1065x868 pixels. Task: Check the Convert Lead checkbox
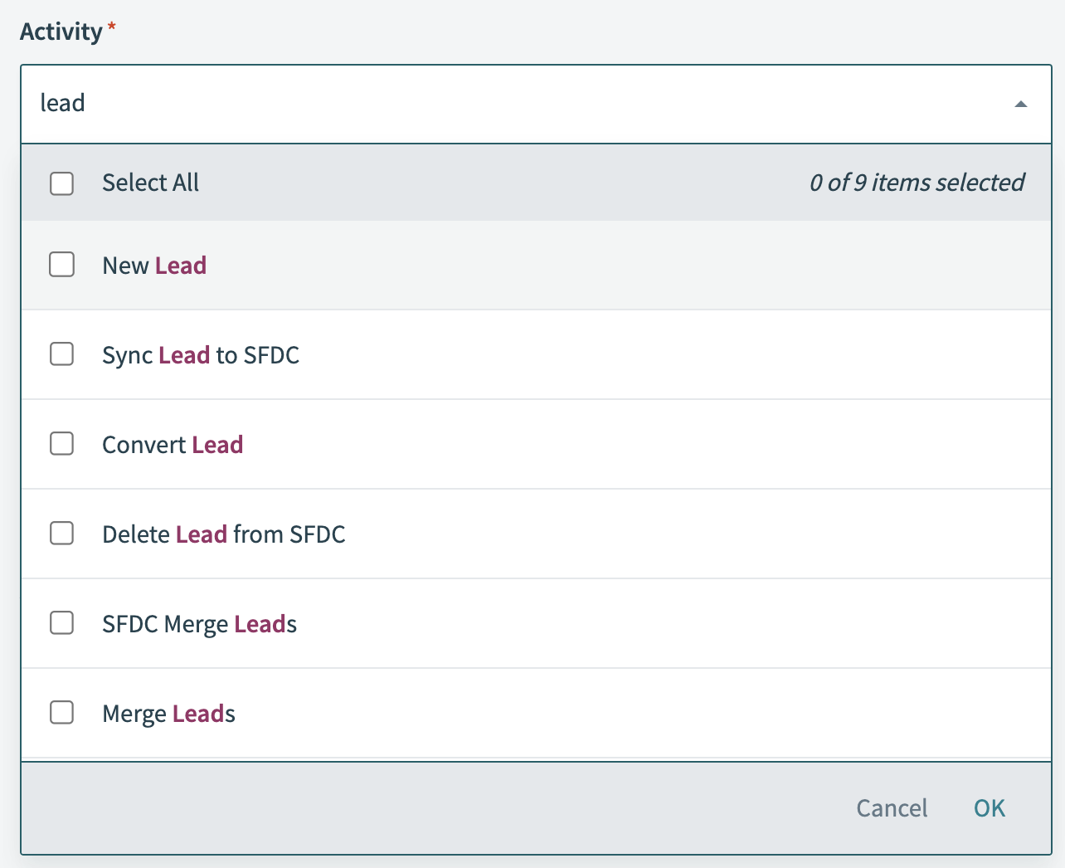[x=61, y=444]
